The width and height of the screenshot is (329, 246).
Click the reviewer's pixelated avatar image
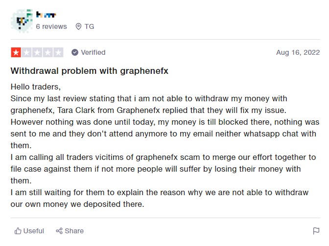(22, 21)
